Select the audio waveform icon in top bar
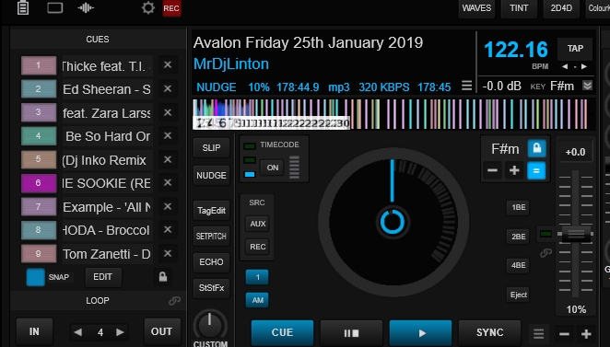This screenshot has height=347, width=610. [86, 7]
